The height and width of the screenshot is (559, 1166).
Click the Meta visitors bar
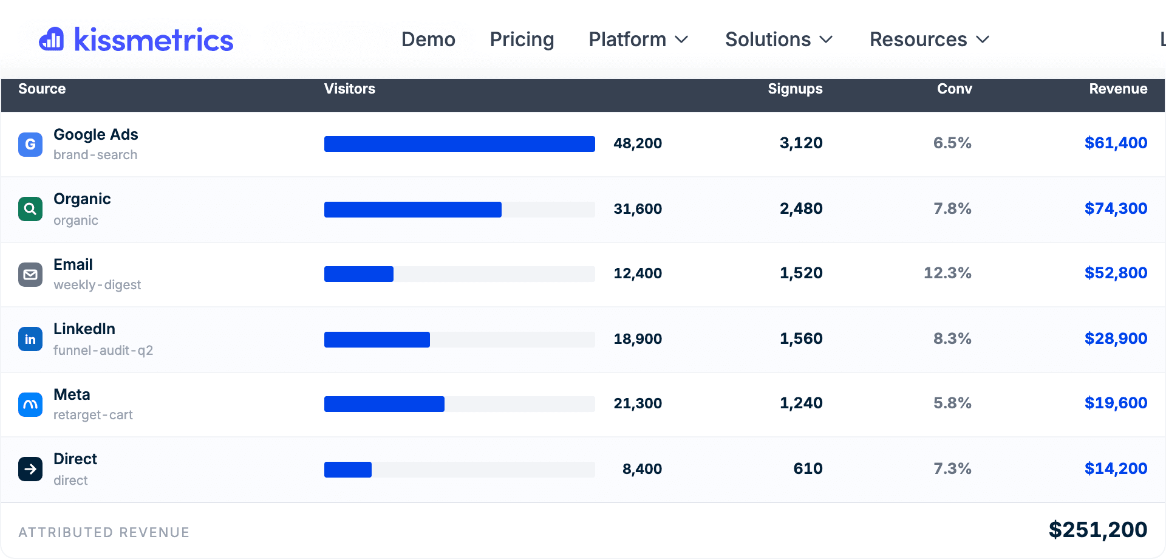point(460,404)
